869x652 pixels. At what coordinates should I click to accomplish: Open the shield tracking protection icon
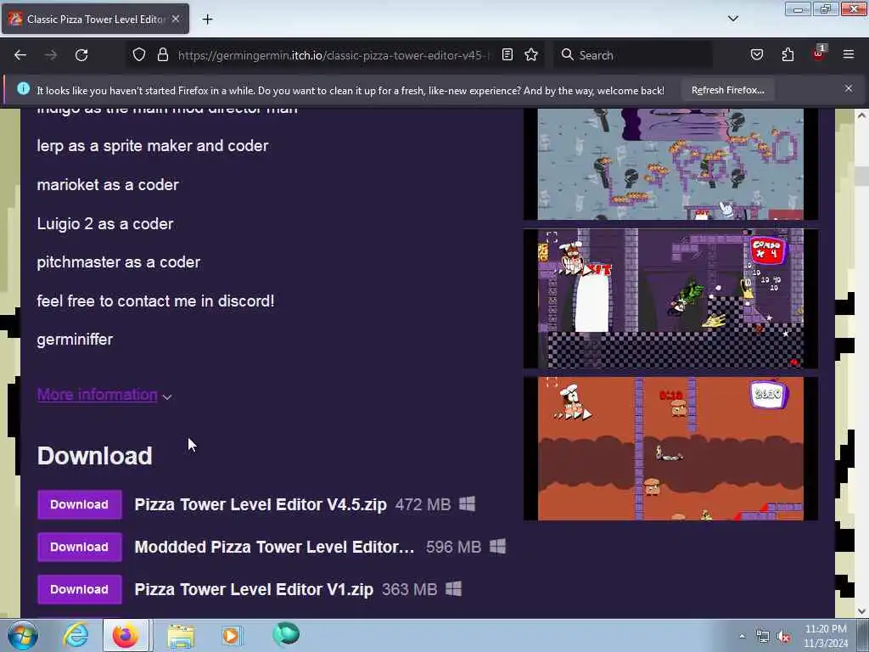(139, 55)
